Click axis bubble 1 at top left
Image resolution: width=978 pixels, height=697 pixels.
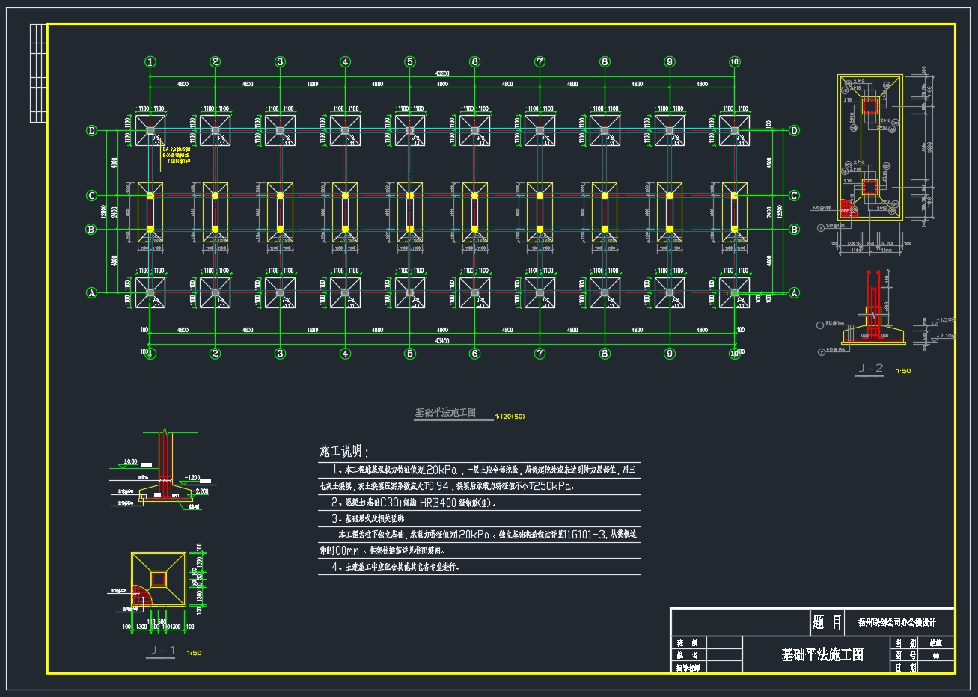[x=150, y=62]
